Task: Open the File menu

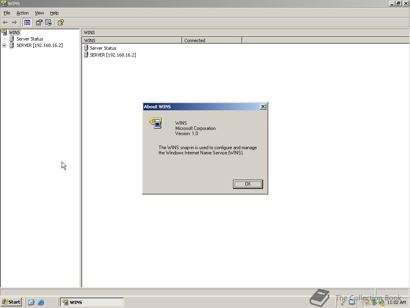Action: click(x=7, y=13)
